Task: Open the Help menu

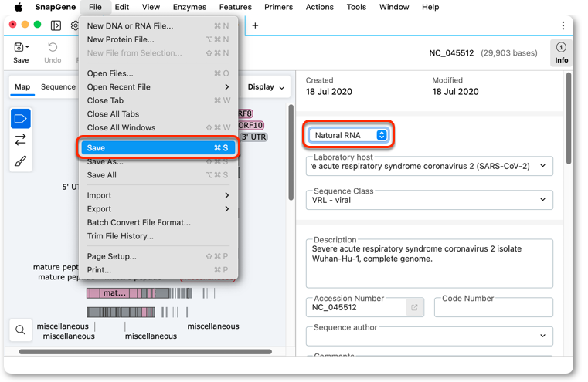Action: coord(430,7)
